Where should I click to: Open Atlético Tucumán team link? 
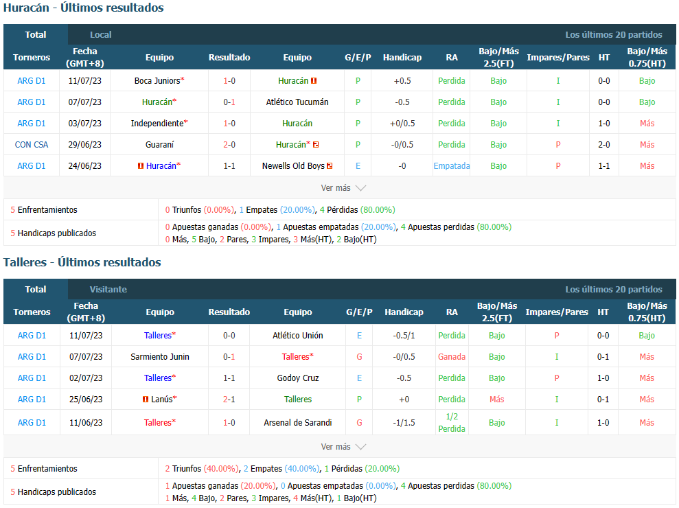coord(297,102)
